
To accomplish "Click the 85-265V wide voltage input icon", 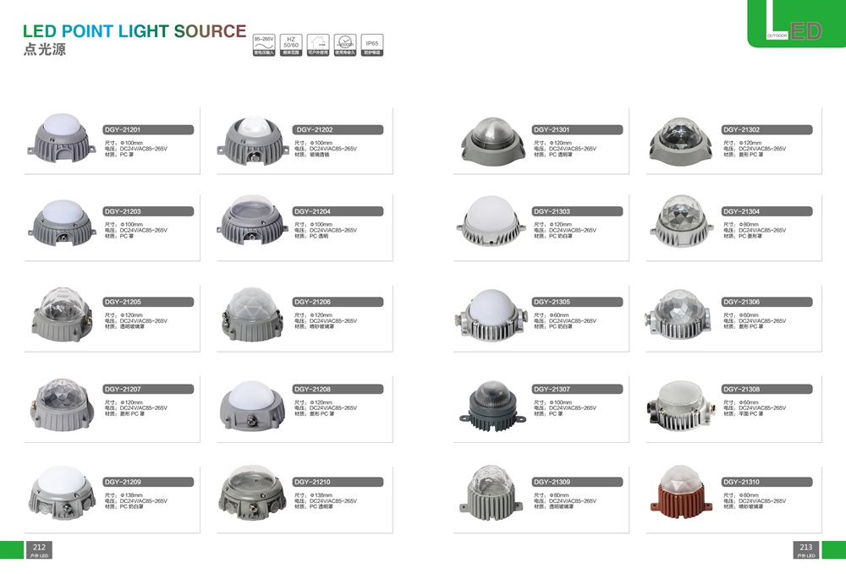I will click(x=264, y=45).
